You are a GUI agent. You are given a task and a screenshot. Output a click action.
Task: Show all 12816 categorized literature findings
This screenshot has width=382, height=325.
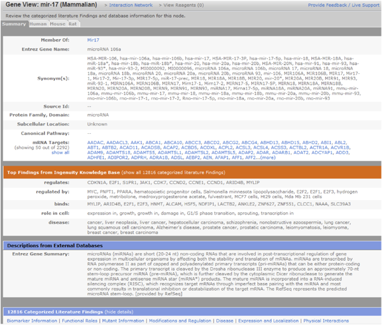tap(173, 173)
